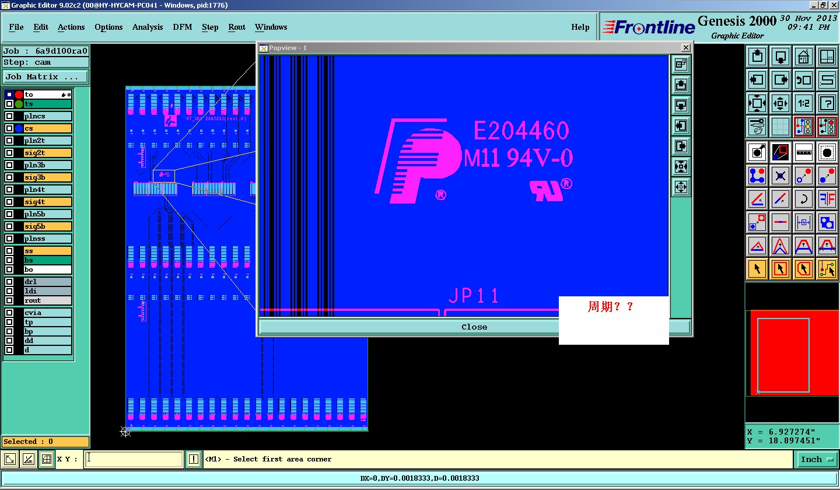
Task: Open the Help menu
Action: click(x=580, y=27)
